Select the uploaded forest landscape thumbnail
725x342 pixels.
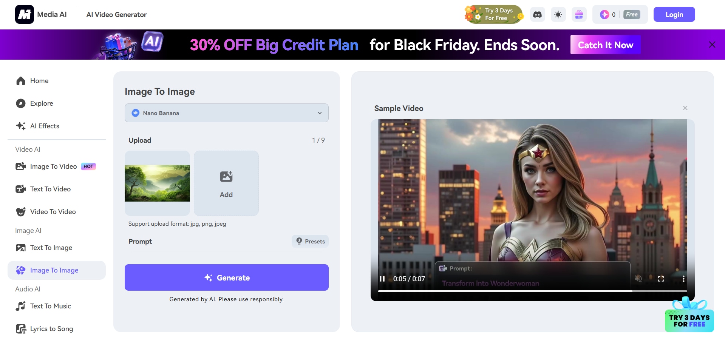click(x=157, y=183)
